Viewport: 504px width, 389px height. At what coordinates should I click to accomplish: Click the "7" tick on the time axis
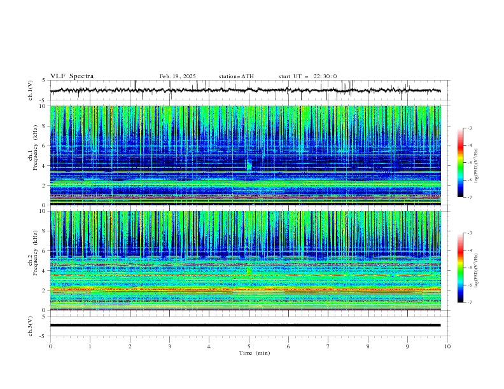pos(328,346)
